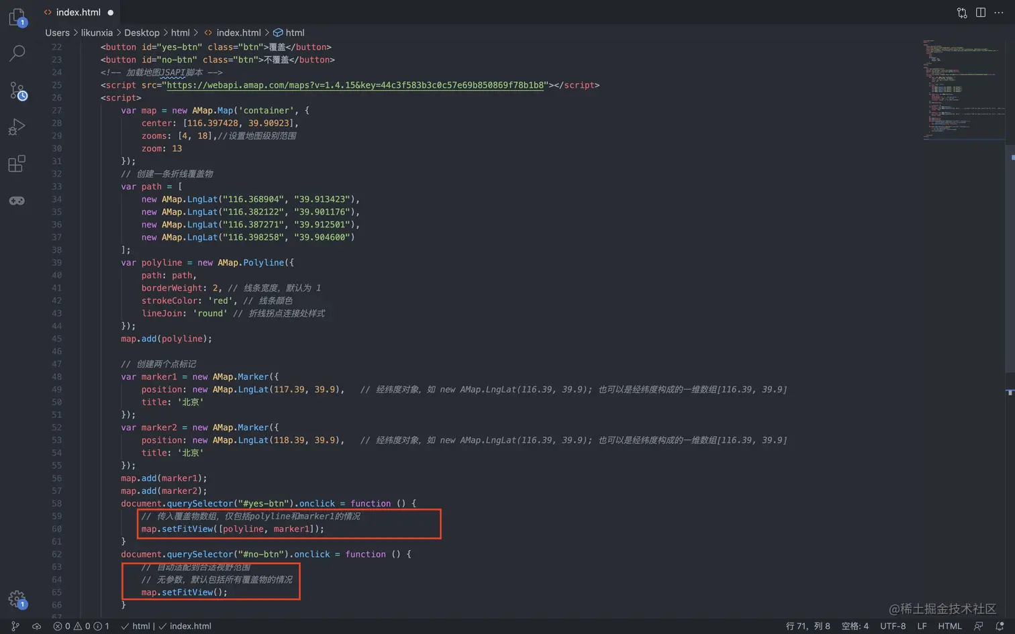Open the Explorer view in the activity bar
Viewport: 1015px width, 634px height.
point(17,17)
